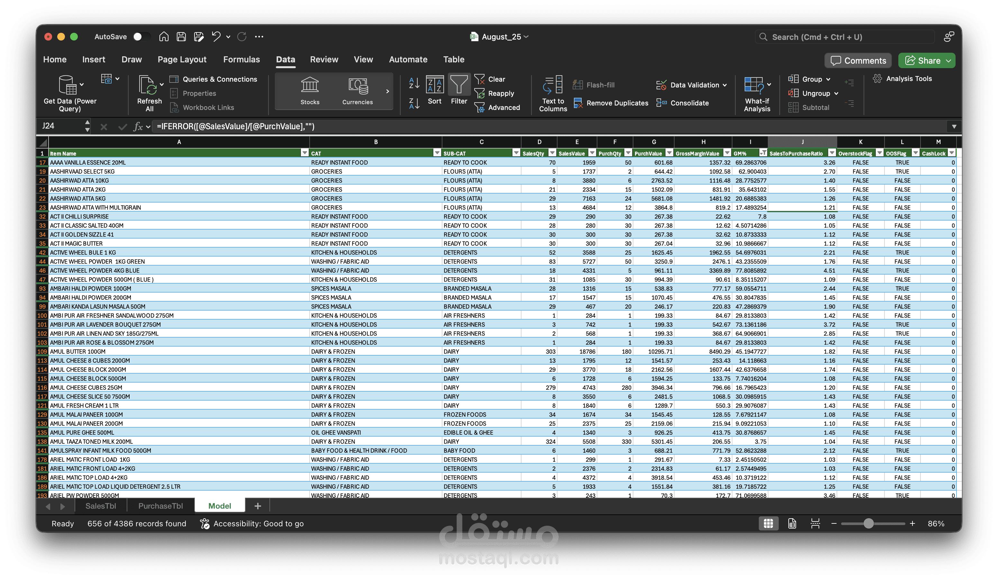Open the CAT column filter dropdown
The width and height of the screenshot is (998, 580).
[x=437, y=153]
